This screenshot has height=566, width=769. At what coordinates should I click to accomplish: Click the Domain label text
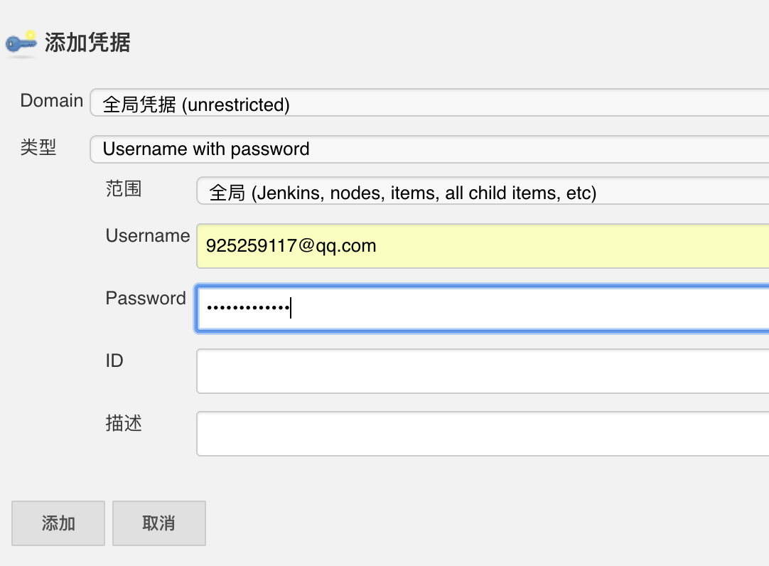[51, 101]
